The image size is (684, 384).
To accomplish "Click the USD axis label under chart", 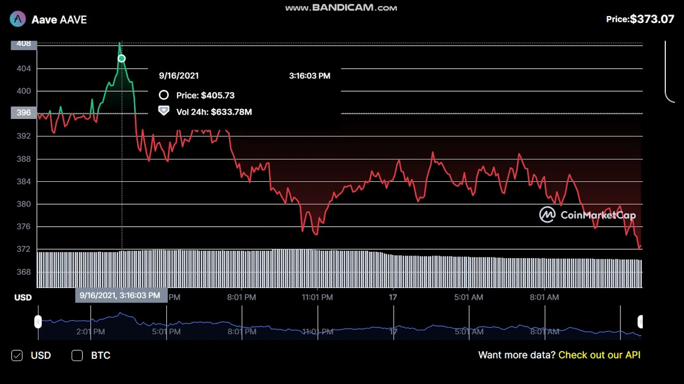I will [23, 298].
